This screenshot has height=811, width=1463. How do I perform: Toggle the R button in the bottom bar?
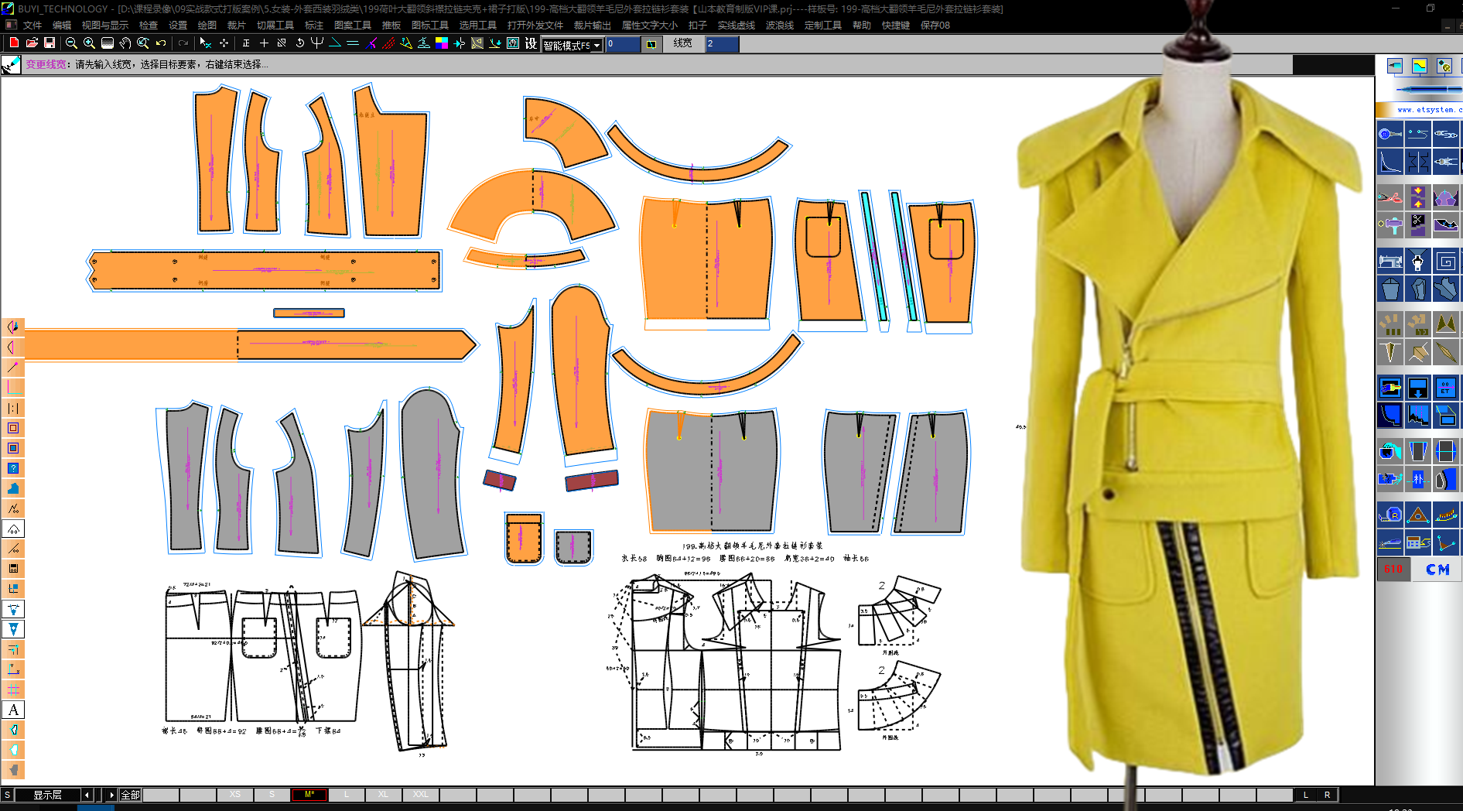1327,795
